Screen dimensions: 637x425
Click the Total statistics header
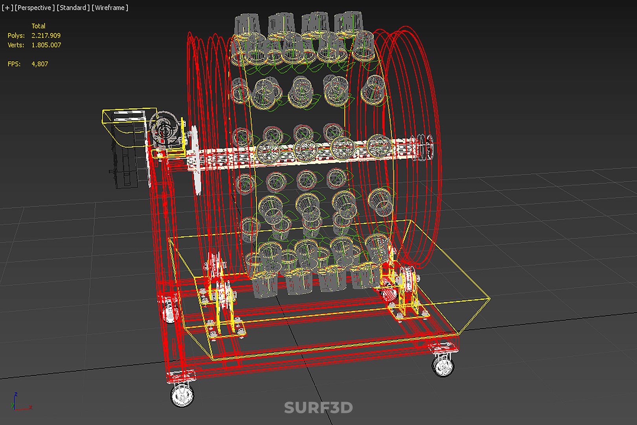pos(39,26)
